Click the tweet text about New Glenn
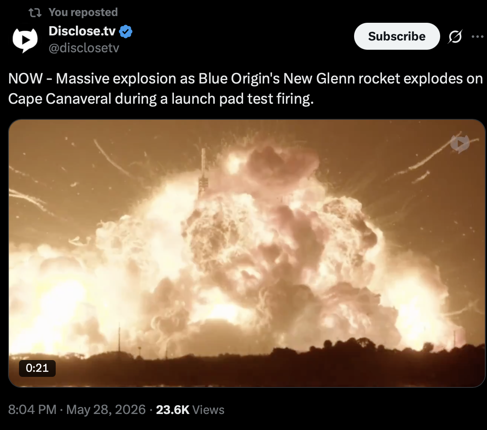Viewport: 487px width, 430px height. tap(245, 89)
